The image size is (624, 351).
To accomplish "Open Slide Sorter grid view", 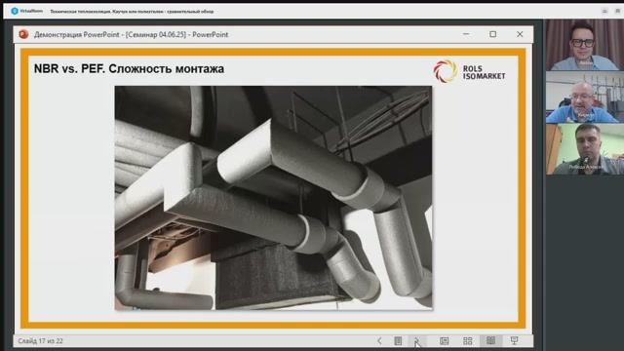I will (468, 340).
